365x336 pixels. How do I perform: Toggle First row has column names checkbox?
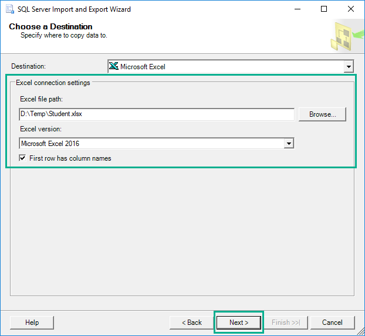[22, 158]
